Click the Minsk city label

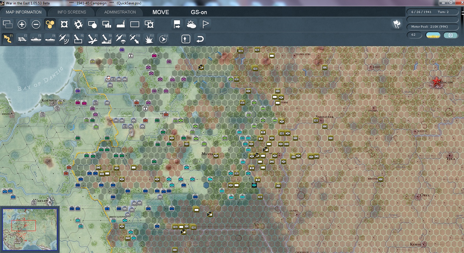[x=208, y=154]
